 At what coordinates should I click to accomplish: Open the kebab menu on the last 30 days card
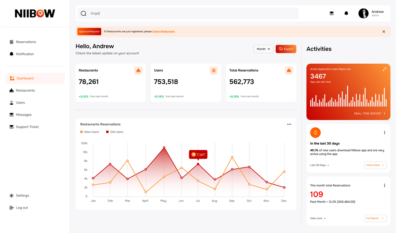pyautogui.click(x=384, y=132)
